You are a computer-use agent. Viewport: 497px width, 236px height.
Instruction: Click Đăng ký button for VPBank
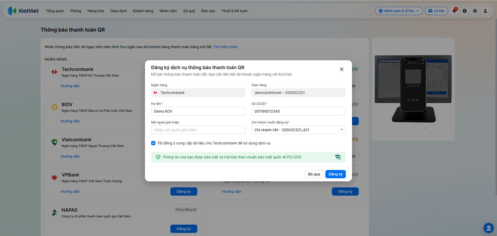coord(184,191)
